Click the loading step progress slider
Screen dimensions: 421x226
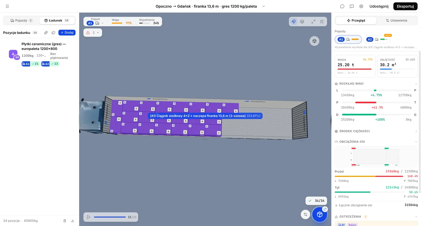(x=110, y=217)
